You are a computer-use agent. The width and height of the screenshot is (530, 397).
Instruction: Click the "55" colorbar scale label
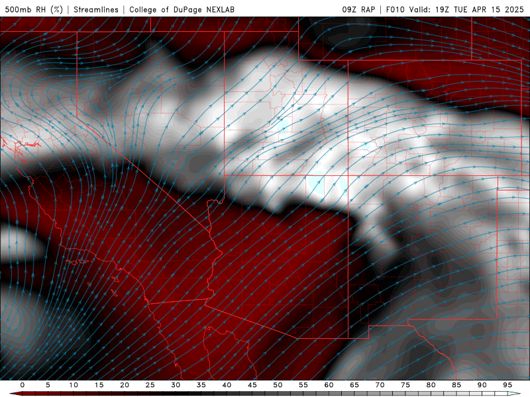click(303, 385)
